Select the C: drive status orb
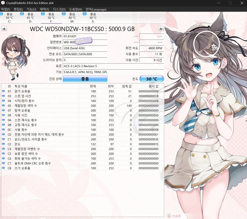Viewport: 247px width, 219px height. tap(1, 14)
